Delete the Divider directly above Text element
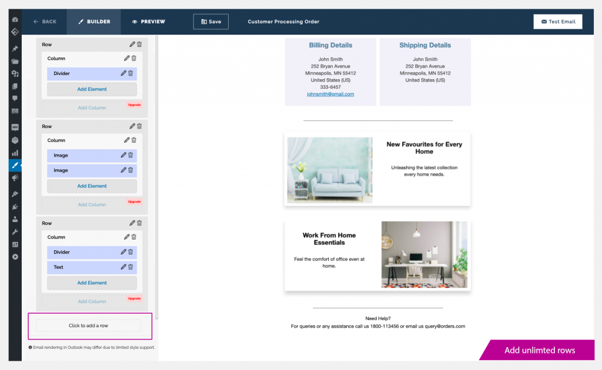The width and height of the screenshot is (602, 370). pyautogui.click(x=131, y=252)
